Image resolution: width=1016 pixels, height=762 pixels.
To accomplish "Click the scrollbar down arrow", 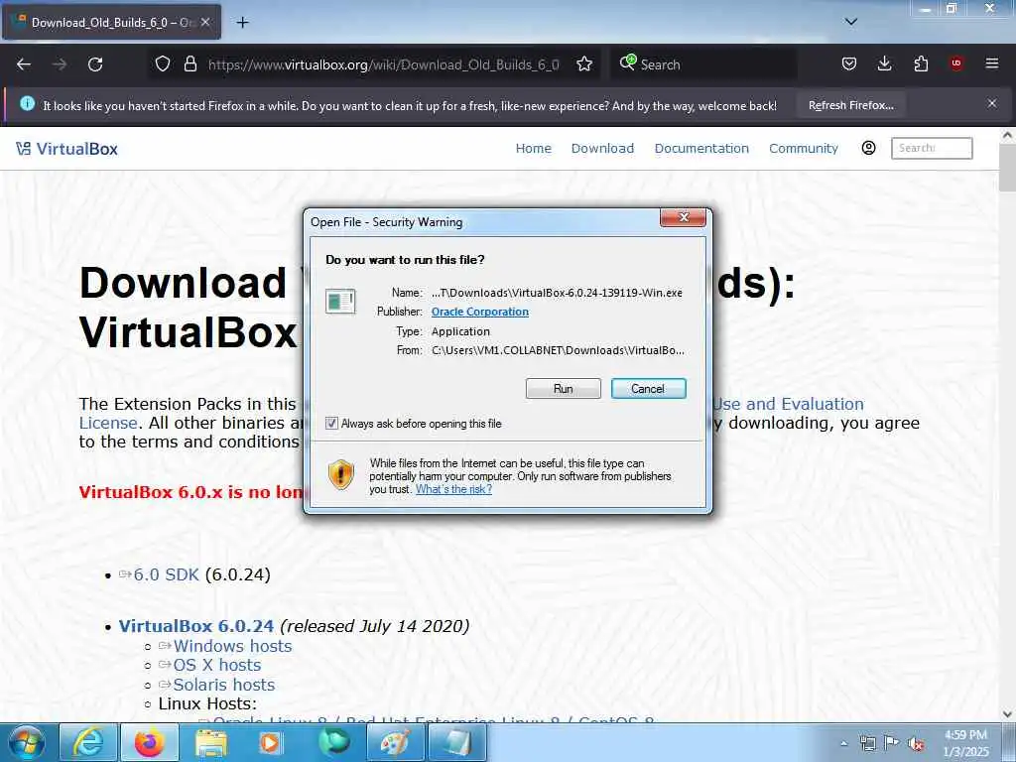I will (x=1007, y=714).
